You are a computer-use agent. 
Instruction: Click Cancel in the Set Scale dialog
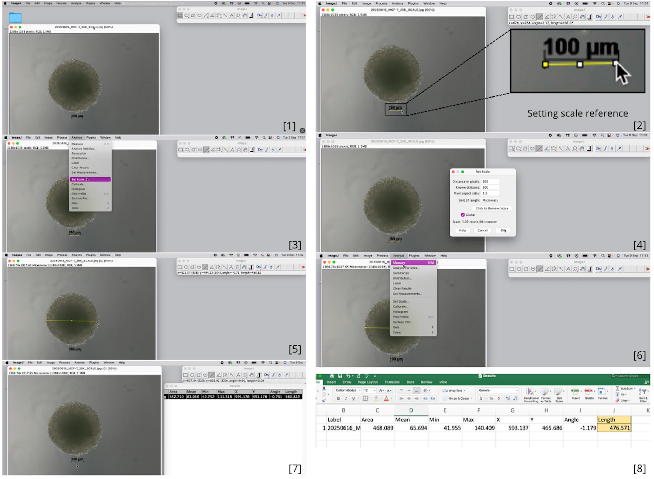483,231
